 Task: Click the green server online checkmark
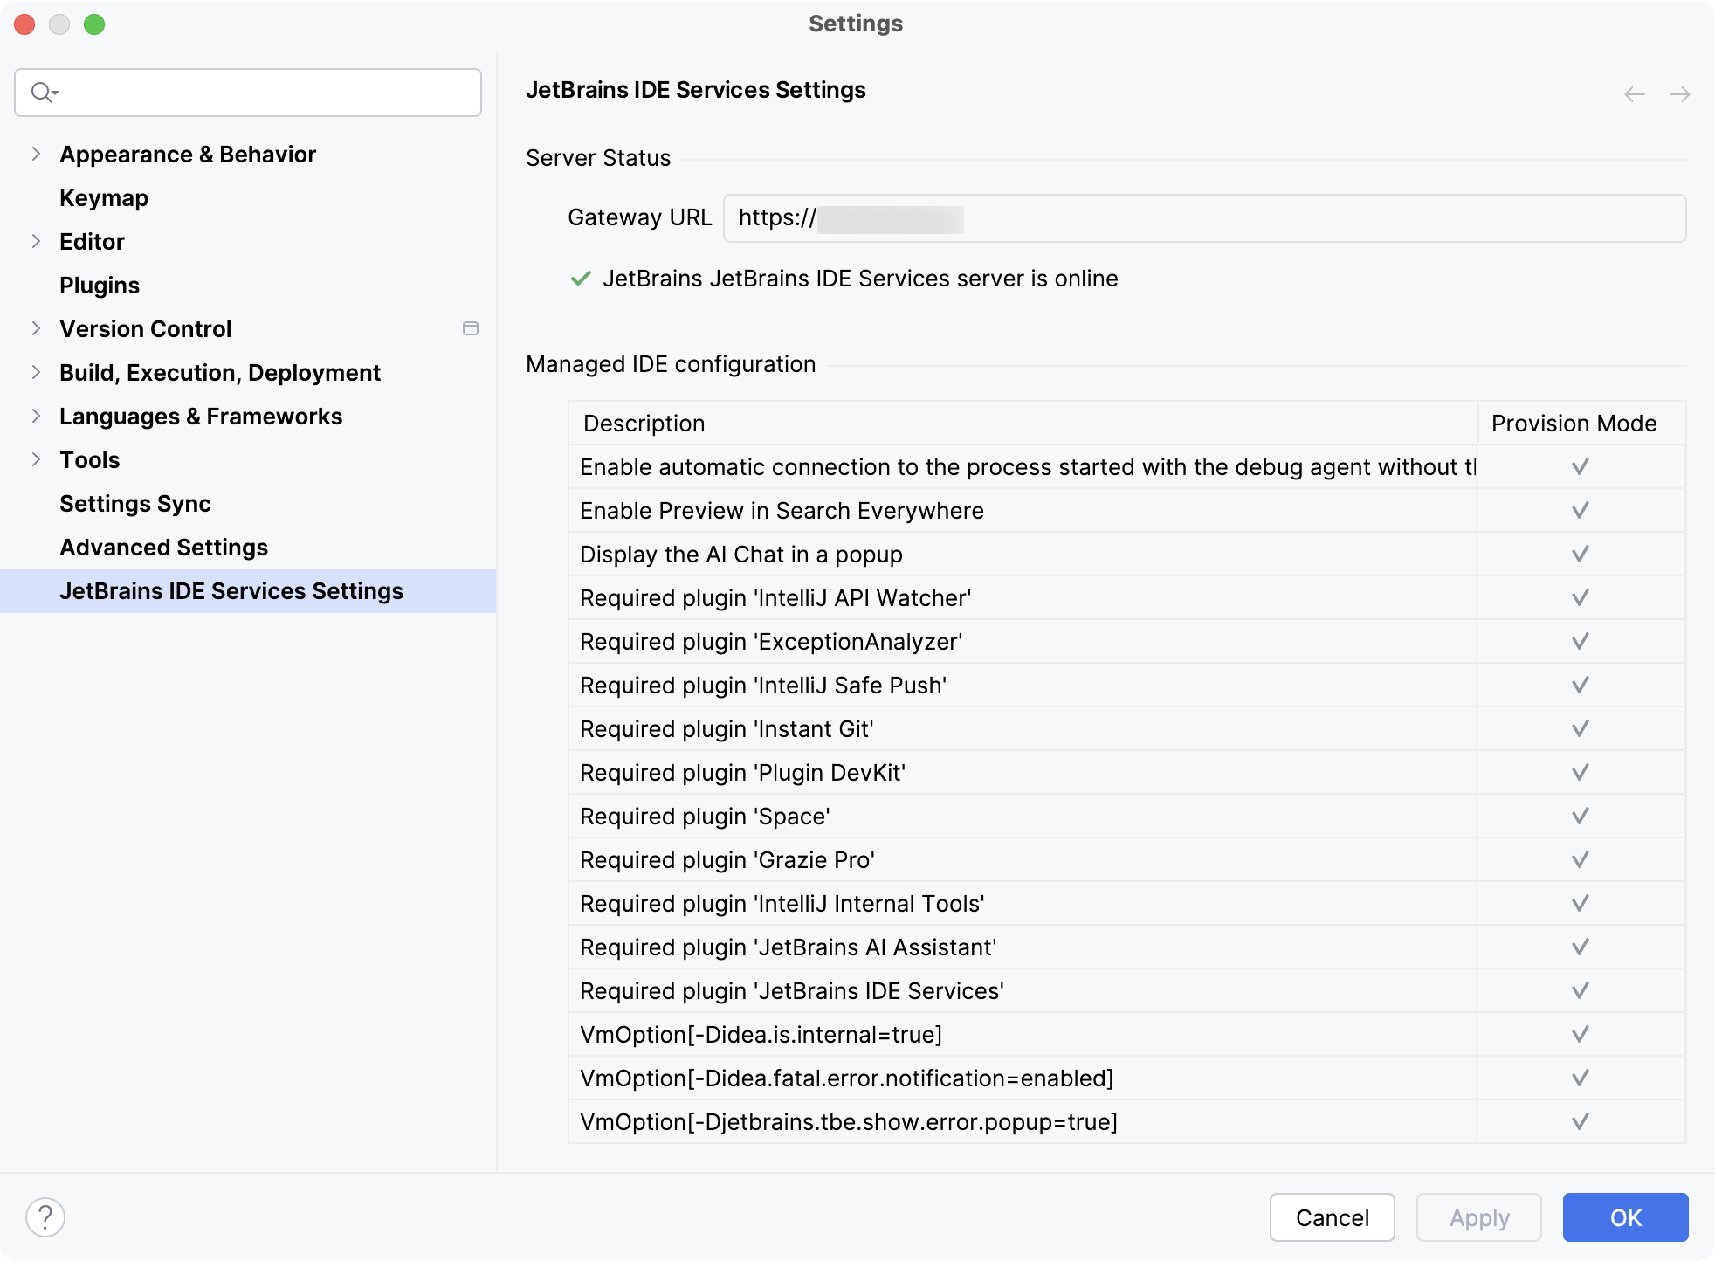pyautogui.click(x=581, y=279)
